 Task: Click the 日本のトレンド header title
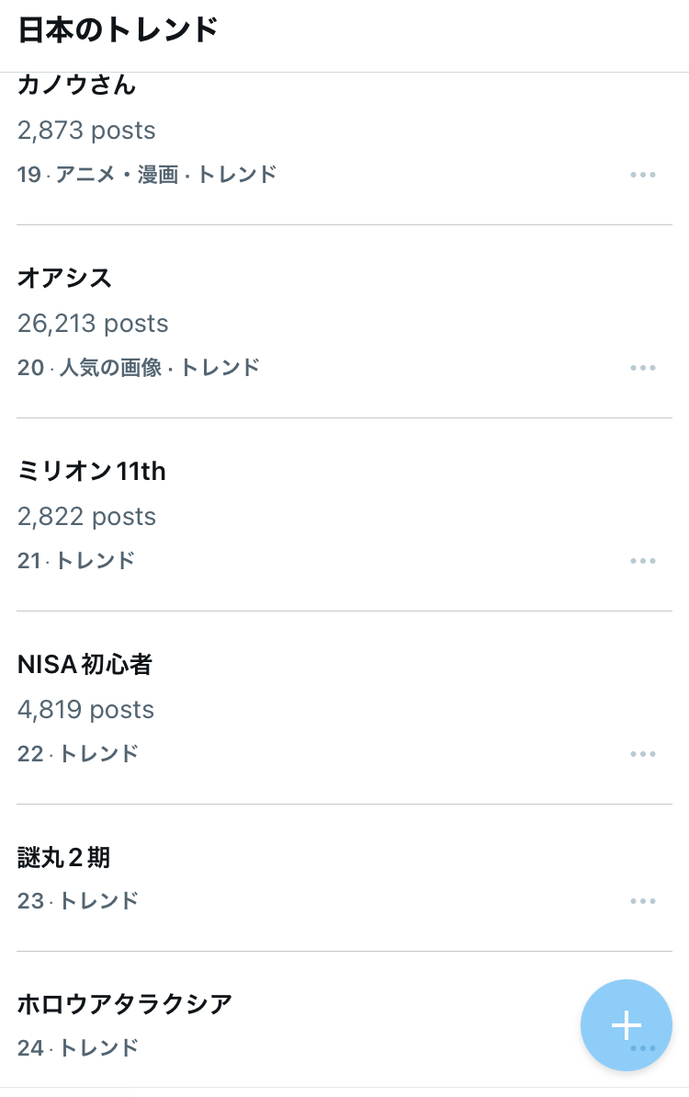[x=118, y=30]
